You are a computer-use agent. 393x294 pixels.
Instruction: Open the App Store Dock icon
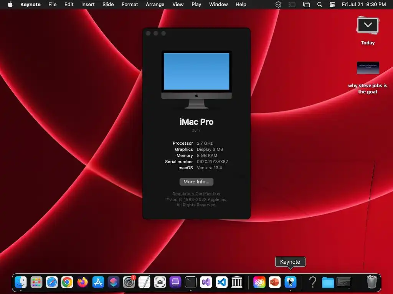(x=98, y=282)
